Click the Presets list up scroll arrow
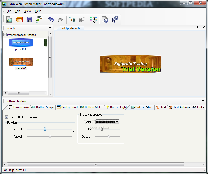The width and height of the screenshot is (208, 174). tap(50, 34)
